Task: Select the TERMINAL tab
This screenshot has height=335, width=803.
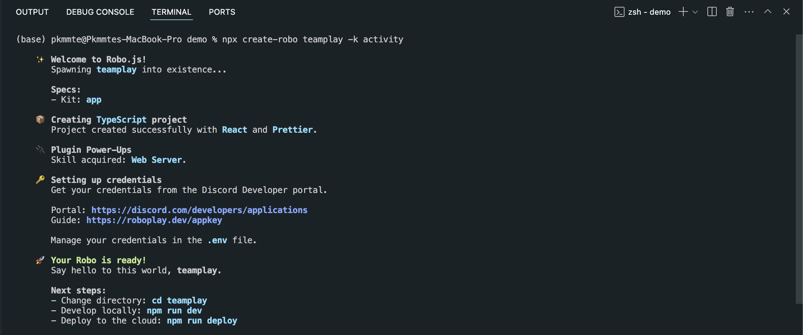Action: (171, 12)
